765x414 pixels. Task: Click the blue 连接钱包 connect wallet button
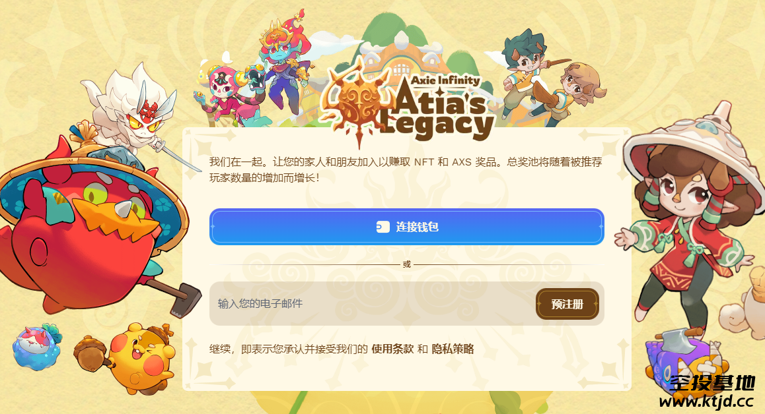(x=407, y=227)
